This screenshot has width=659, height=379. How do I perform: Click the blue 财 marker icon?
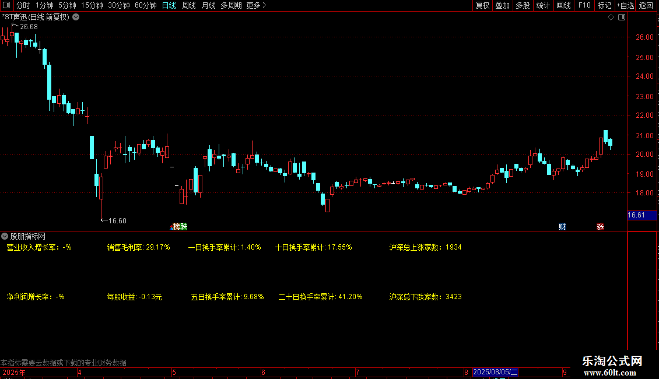562,226
